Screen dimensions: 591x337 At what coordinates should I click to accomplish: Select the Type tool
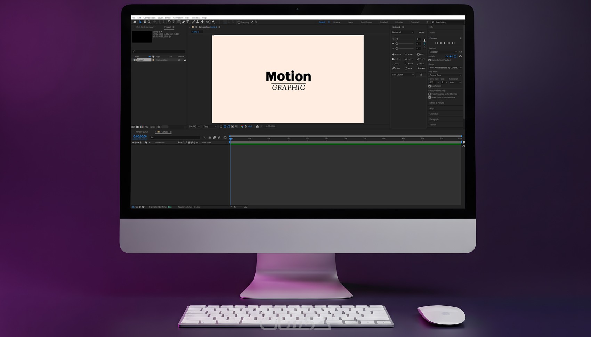(188, 22)
